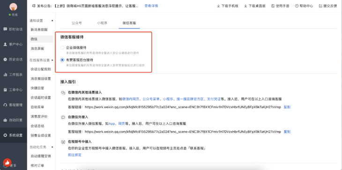The height and width of the screenshot is (170, 342).
Task: Open 工单中心 clipboard icon
Action: coord(5,90)
